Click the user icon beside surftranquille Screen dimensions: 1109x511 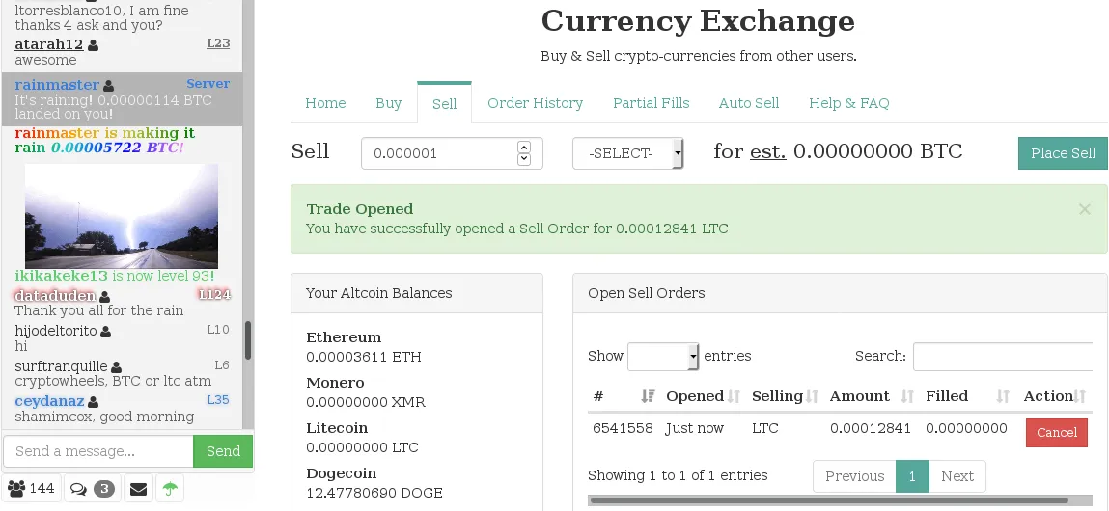tap(117, 367)
